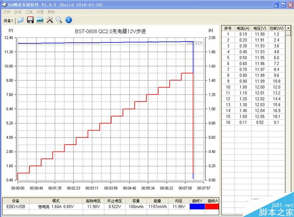The width and height of the screenshot is (294, 217).
Task: Select row 14 power value 16.9
Action: [276, 111]
